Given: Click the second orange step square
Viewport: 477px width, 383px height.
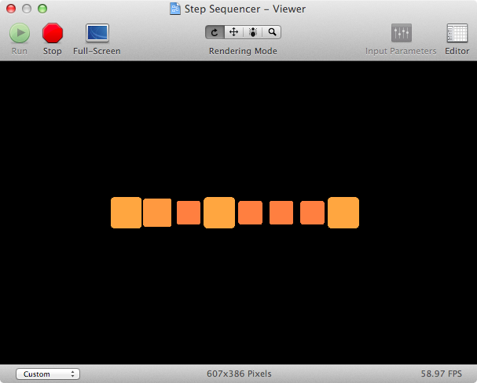Looking at the screenshot, I should pos(157,213).
